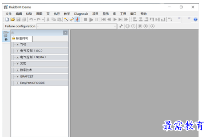Advance simulation by single step

[115, 19]
